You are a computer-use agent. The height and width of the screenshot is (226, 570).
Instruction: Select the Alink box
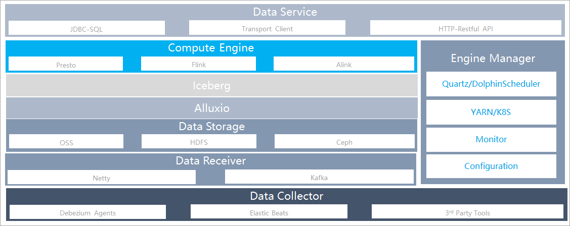click(344, 64)
